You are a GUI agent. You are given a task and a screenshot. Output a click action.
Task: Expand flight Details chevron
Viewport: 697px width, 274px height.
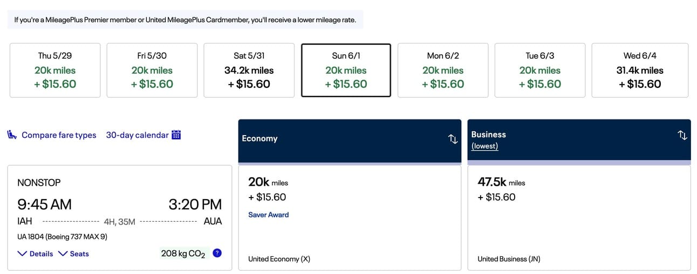tap(22, 254)
